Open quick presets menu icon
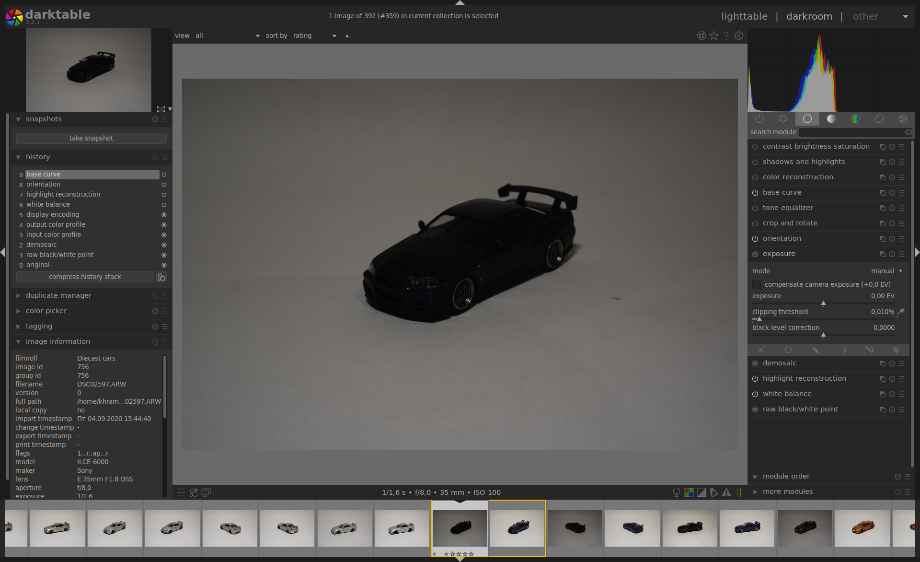This screenshot has width=920, height=562. (181, 492)
